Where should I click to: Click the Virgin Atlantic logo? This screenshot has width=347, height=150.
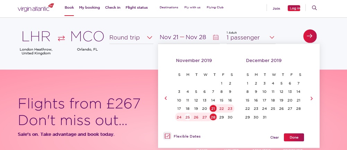[36, 8]
